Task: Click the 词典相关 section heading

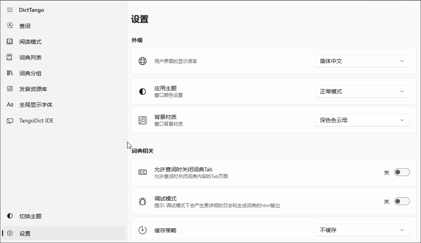Action: [143, 151]
